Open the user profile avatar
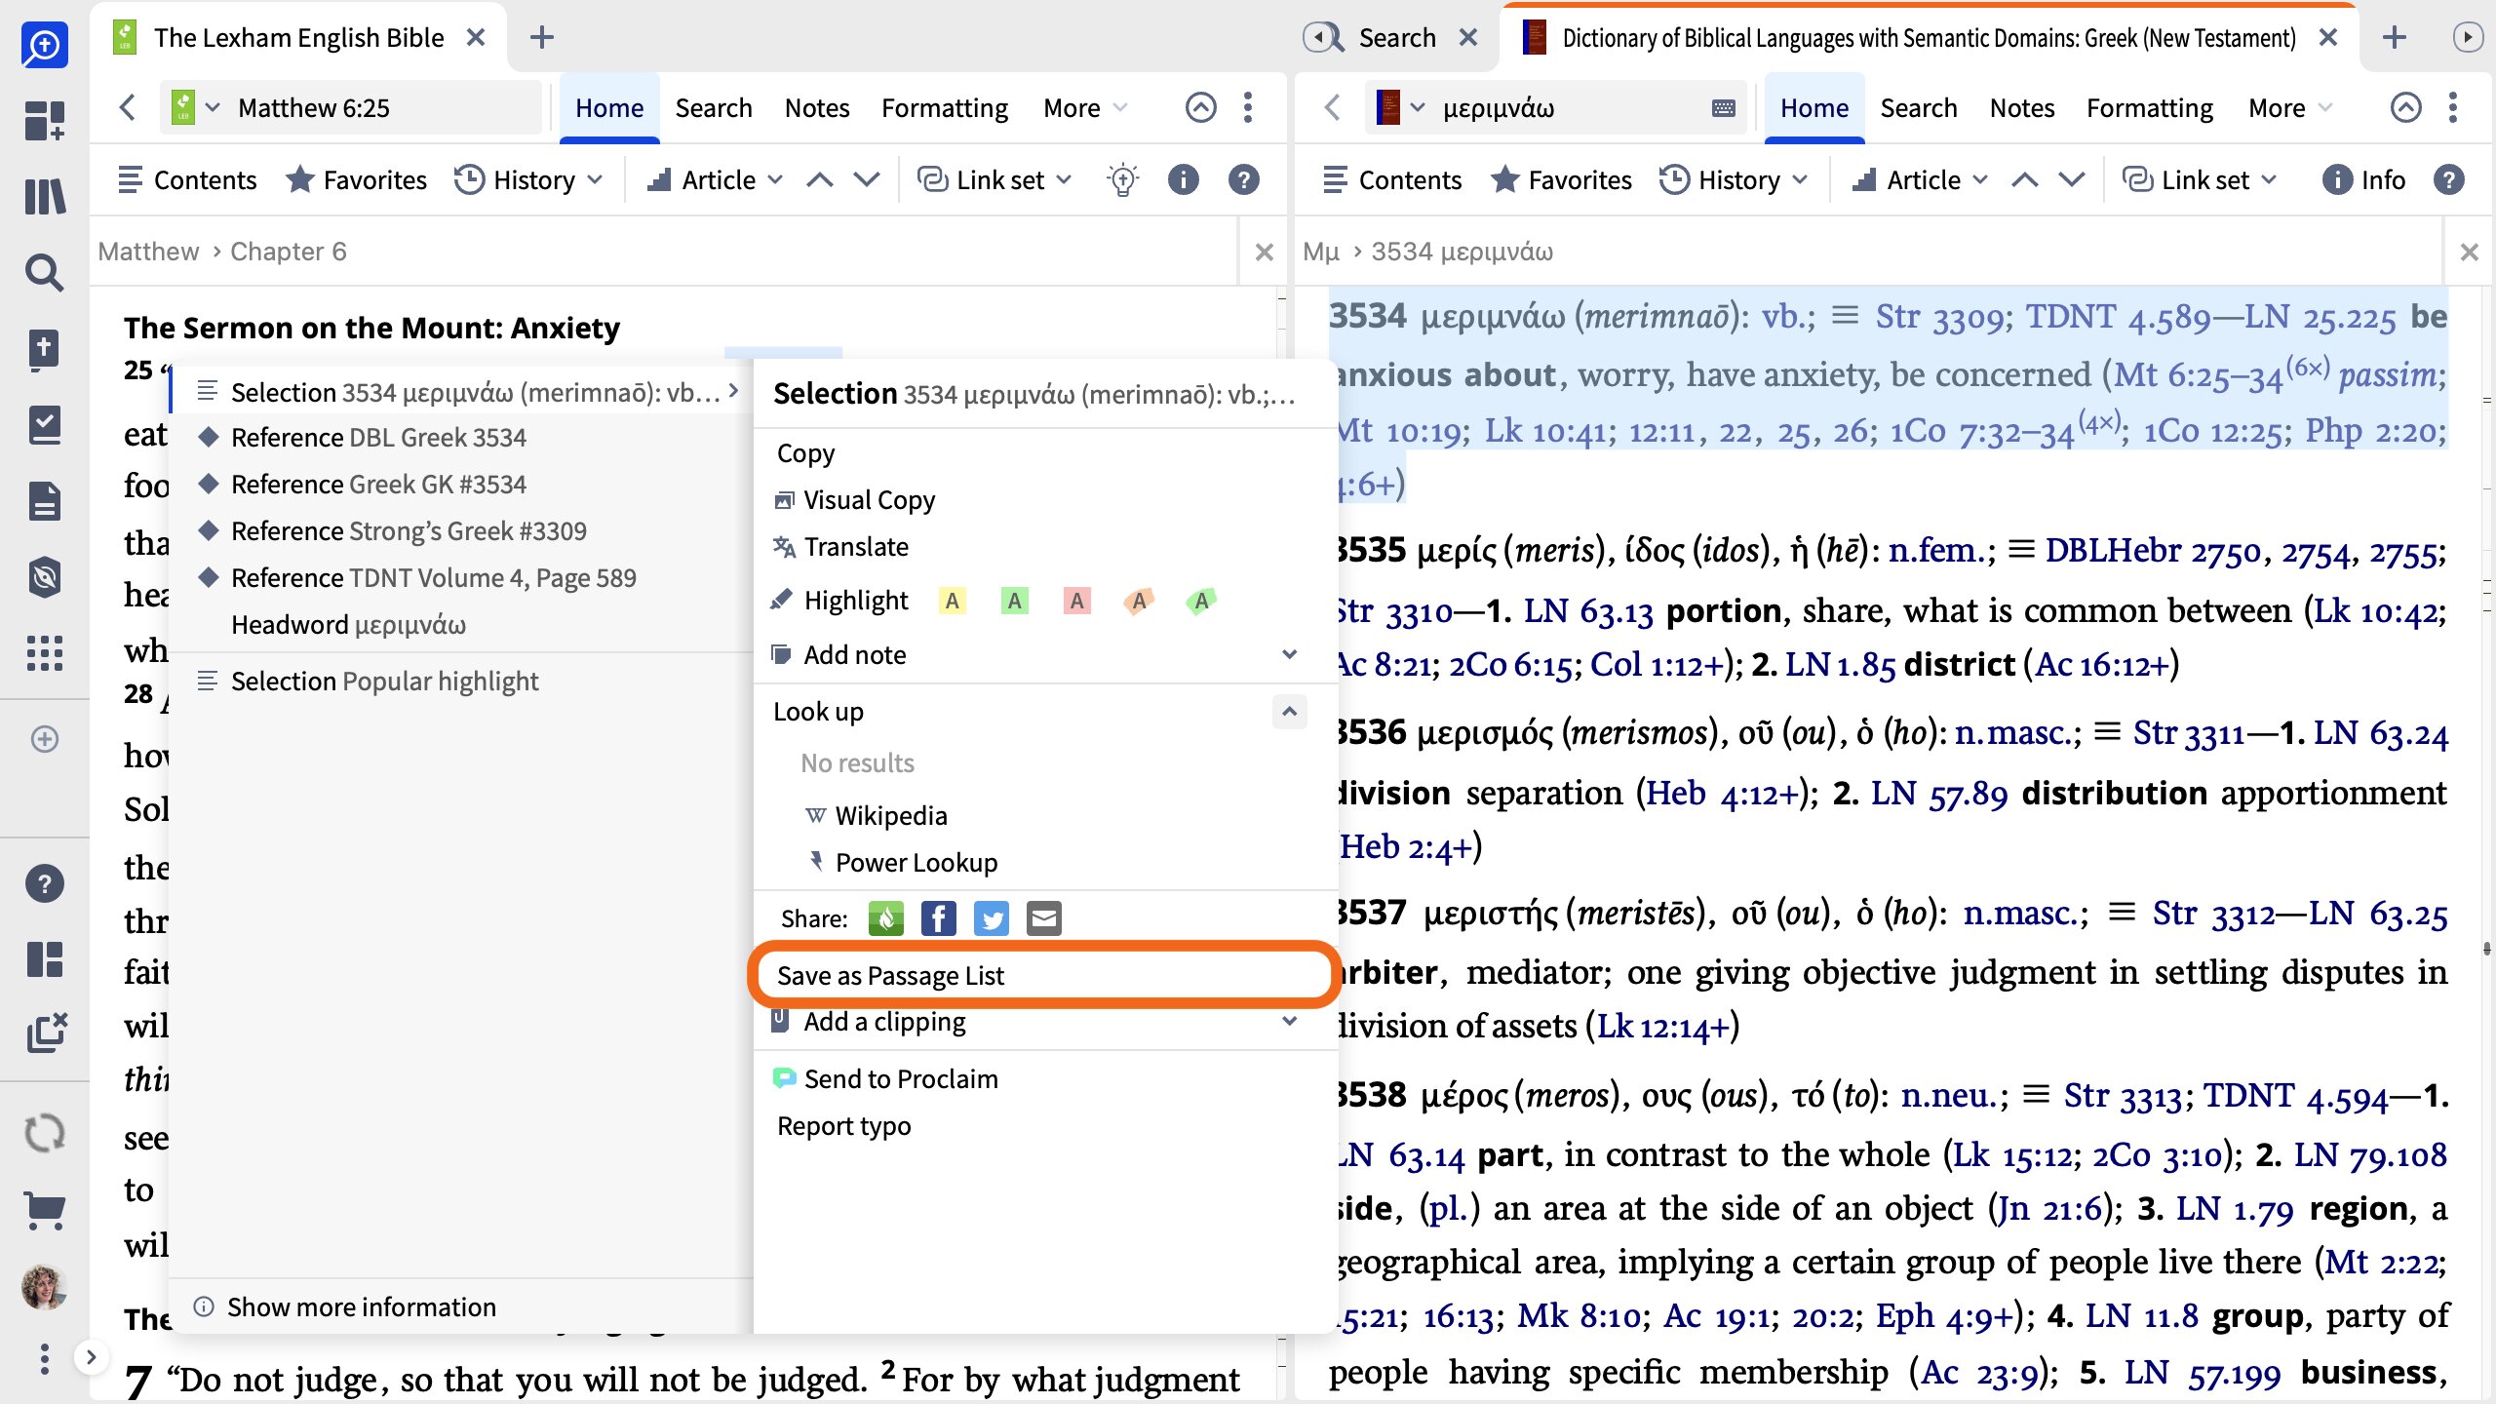Viewport: 2496px width, 1404px height. 44,1287
